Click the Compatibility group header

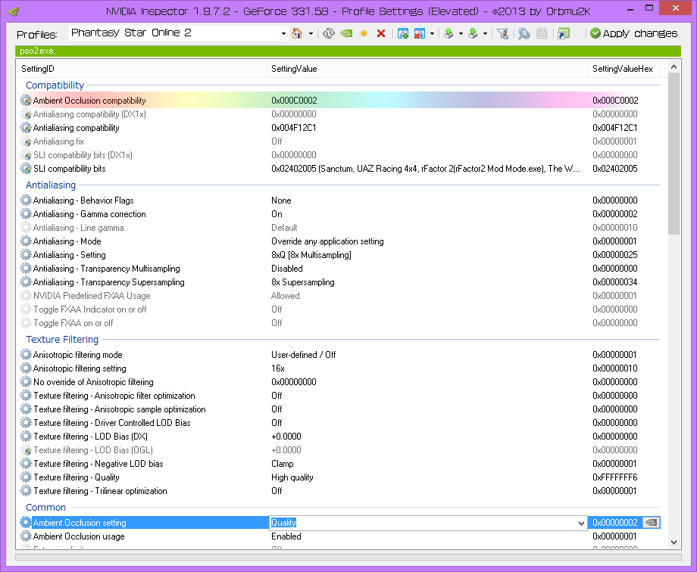55,85
